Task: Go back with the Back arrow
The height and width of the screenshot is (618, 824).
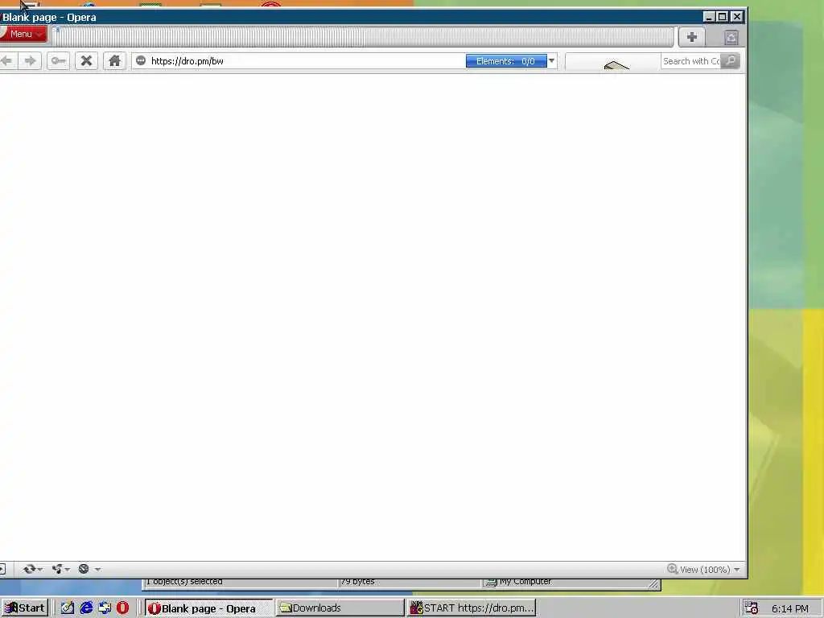Action: tap(6, 61)
